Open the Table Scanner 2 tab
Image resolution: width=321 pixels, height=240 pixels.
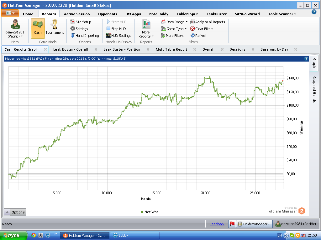pyautogui.click(x=282, y=14)
